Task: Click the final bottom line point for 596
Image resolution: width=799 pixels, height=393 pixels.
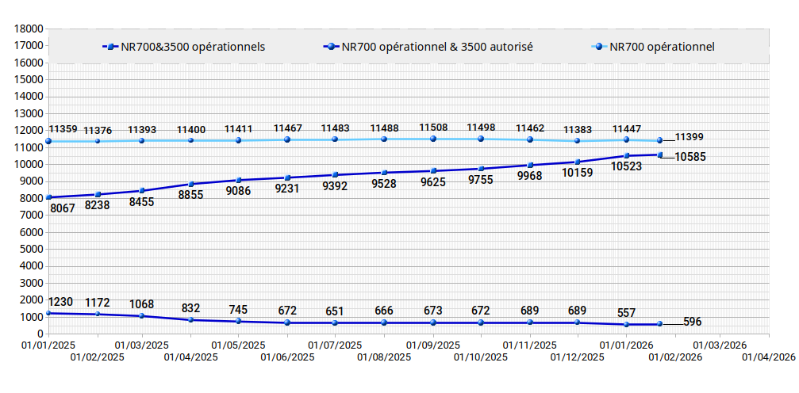Action: point(659,324)
